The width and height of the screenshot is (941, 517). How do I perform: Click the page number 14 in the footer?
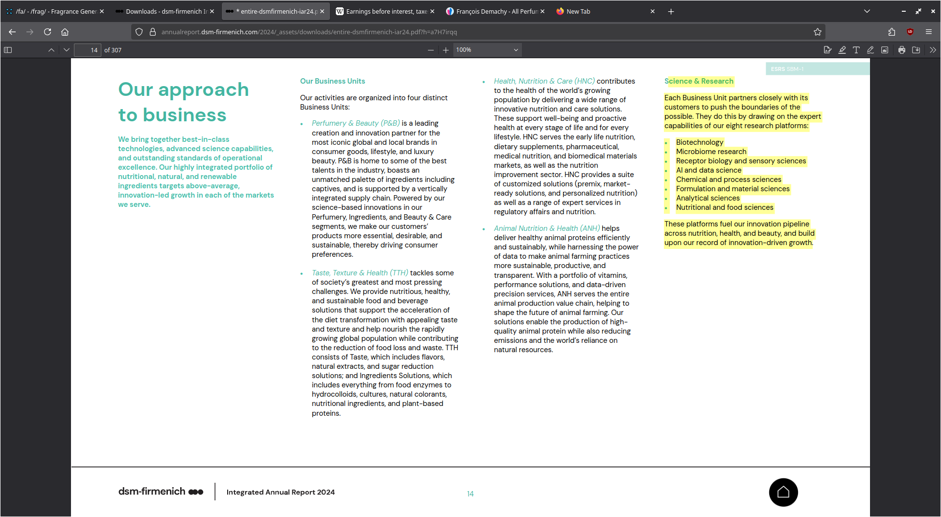click(470, 494)
